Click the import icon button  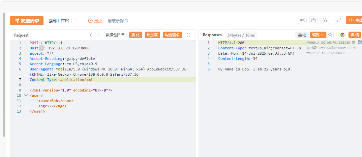pyautogui.click(x=325, y=20)
